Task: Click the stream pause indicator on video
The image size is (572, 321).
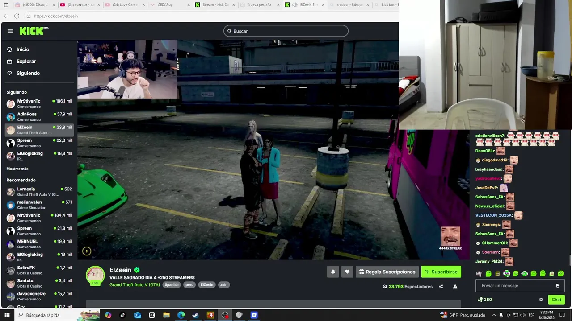Action: click(x=87, y=251)
